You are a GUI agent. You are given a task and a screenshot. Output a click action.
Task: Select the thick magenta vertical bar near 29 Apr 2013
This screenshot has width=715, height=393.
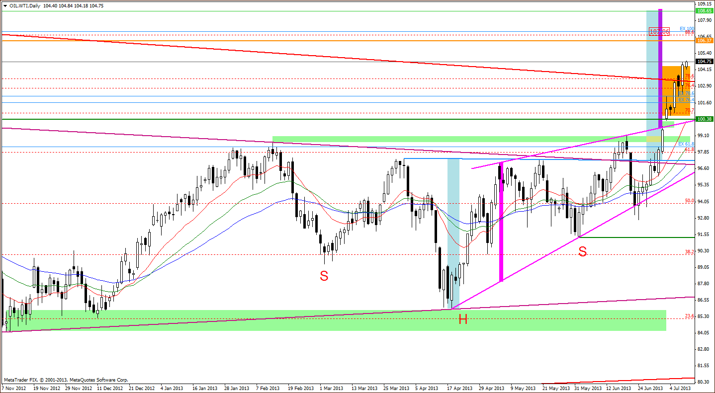501,222
